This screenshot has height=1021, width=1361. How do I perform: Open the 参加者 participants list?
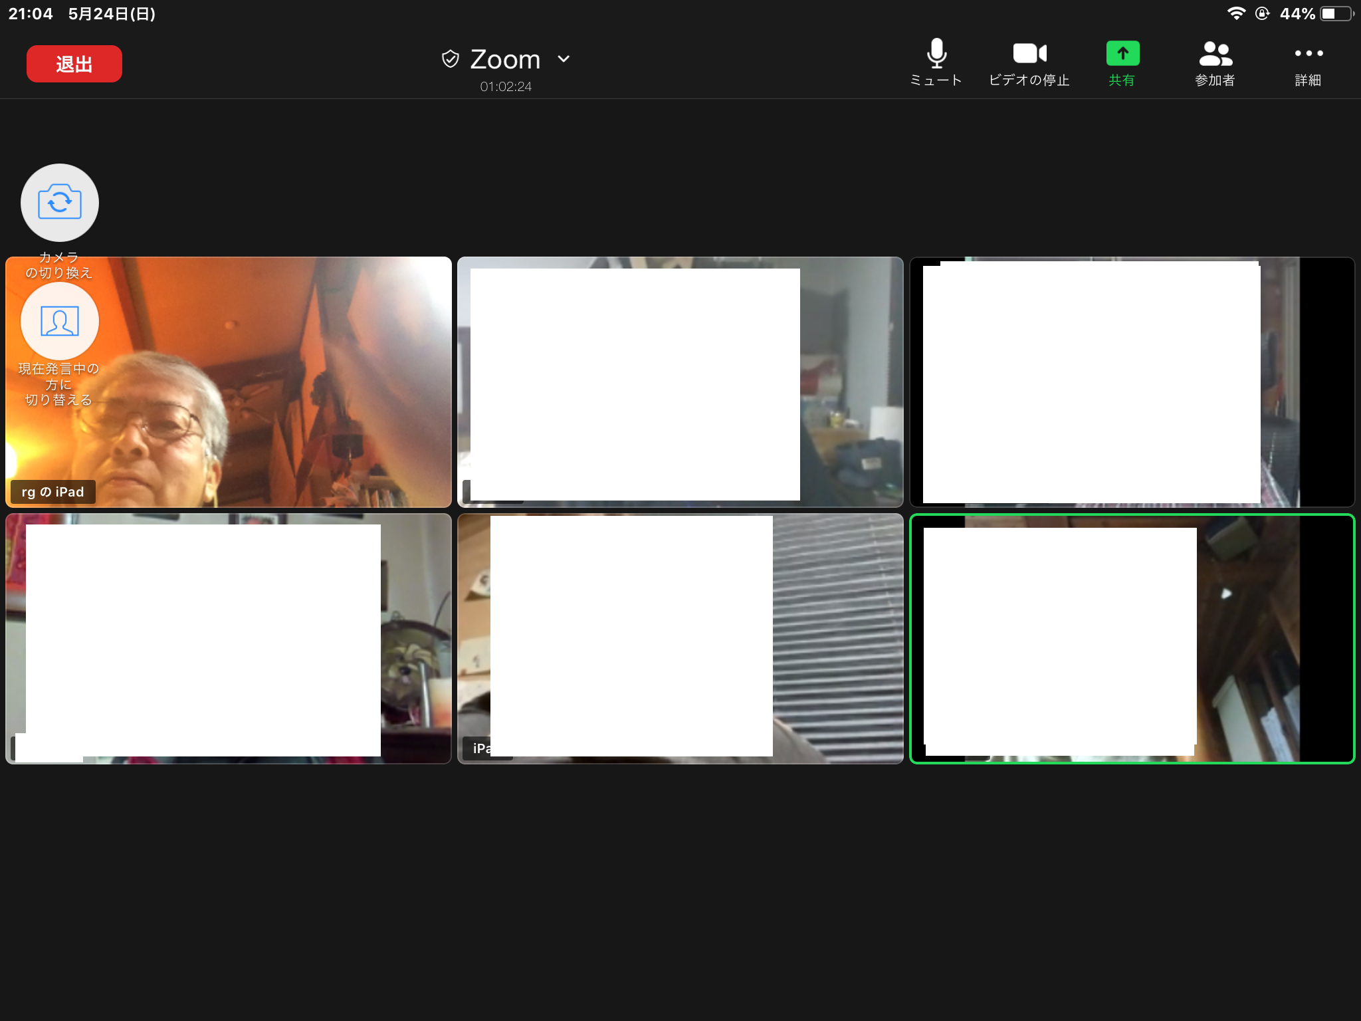tap(1215, 62)
